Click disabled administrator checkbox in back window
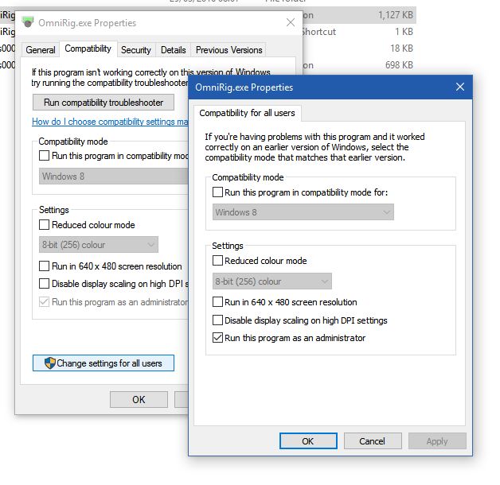500x485 pixels. coord(44,302)
